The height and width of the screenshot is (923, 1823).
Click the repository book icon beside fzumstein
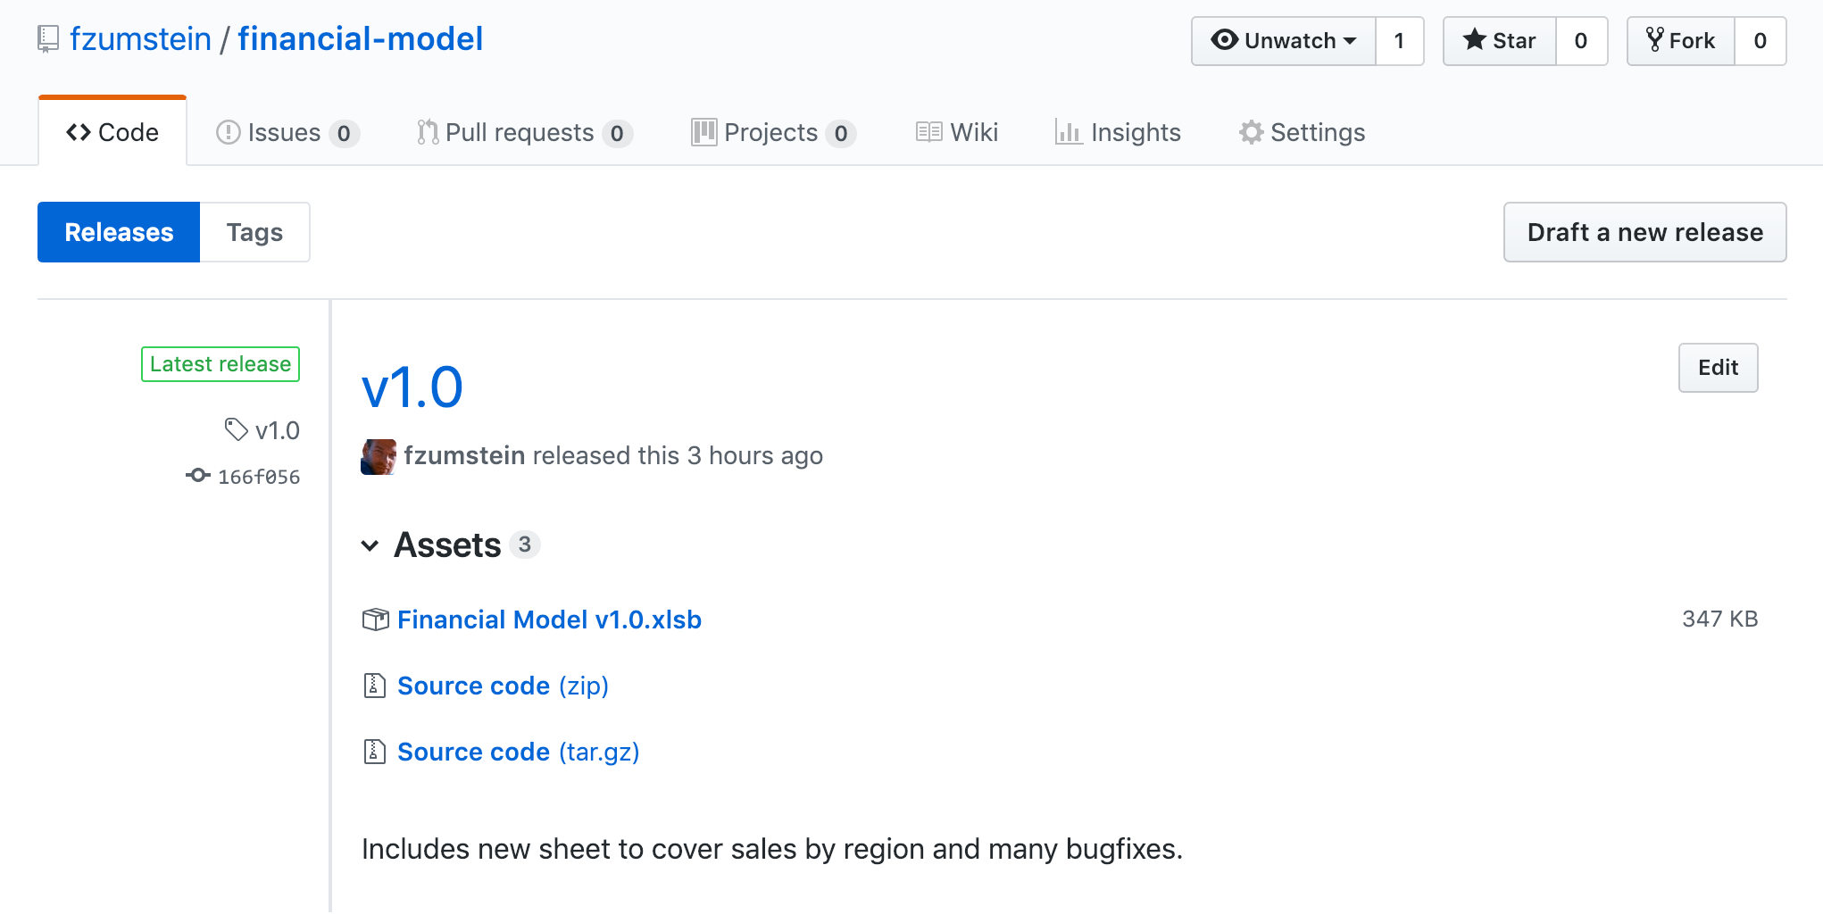(x=48, y=39)
